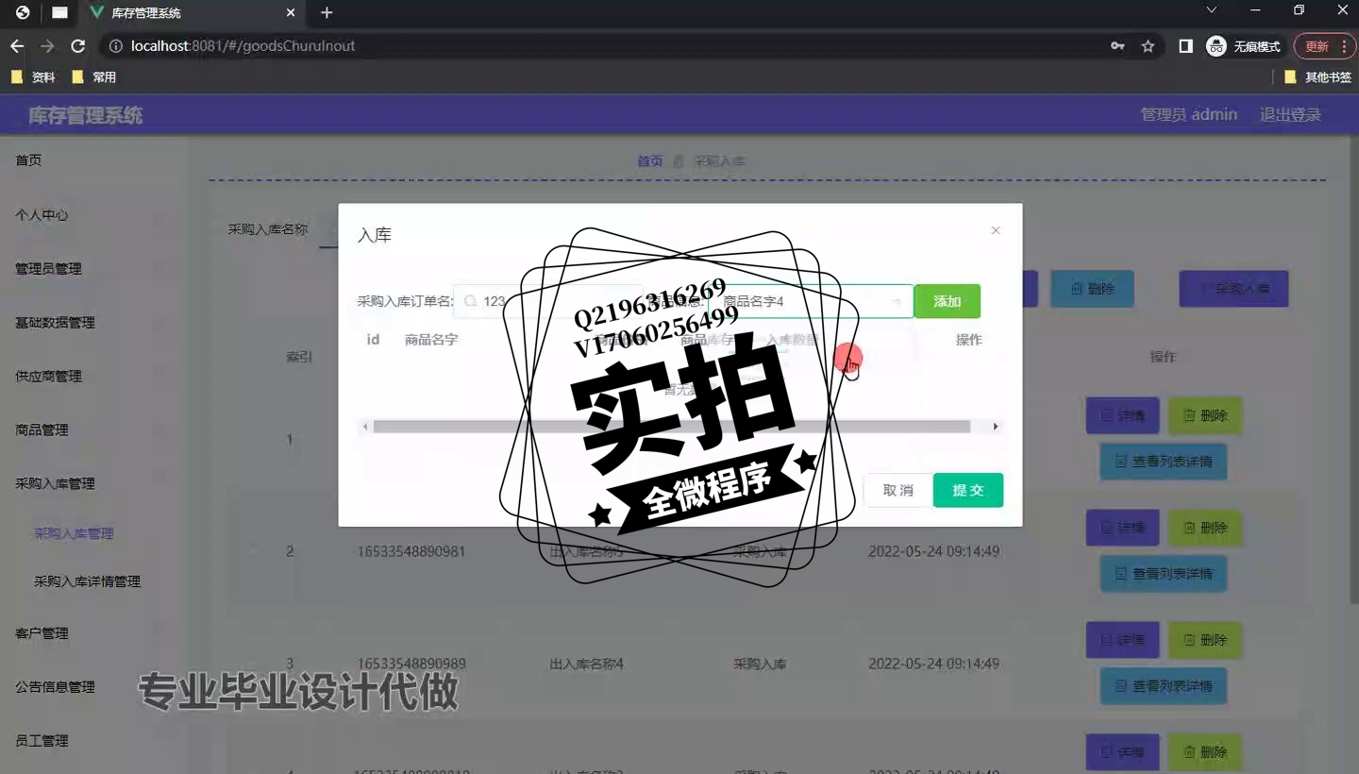Open the 常用 bookmarks folder
1359x774 pixels.
click(94, 77)
